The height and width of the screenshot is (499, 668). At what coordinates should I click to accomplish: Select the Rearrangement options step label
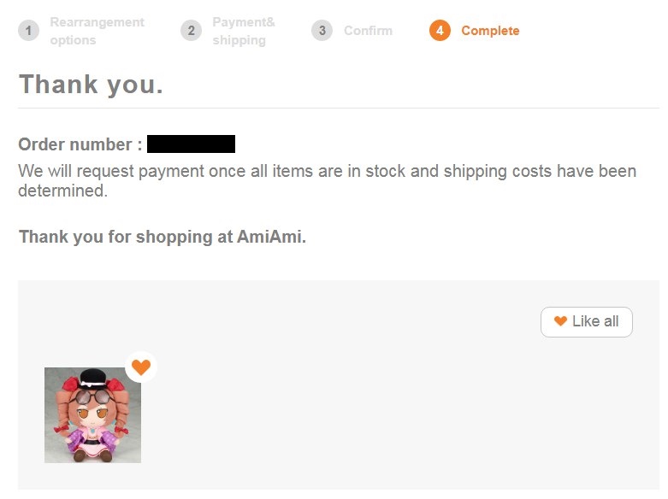(97, 31)
